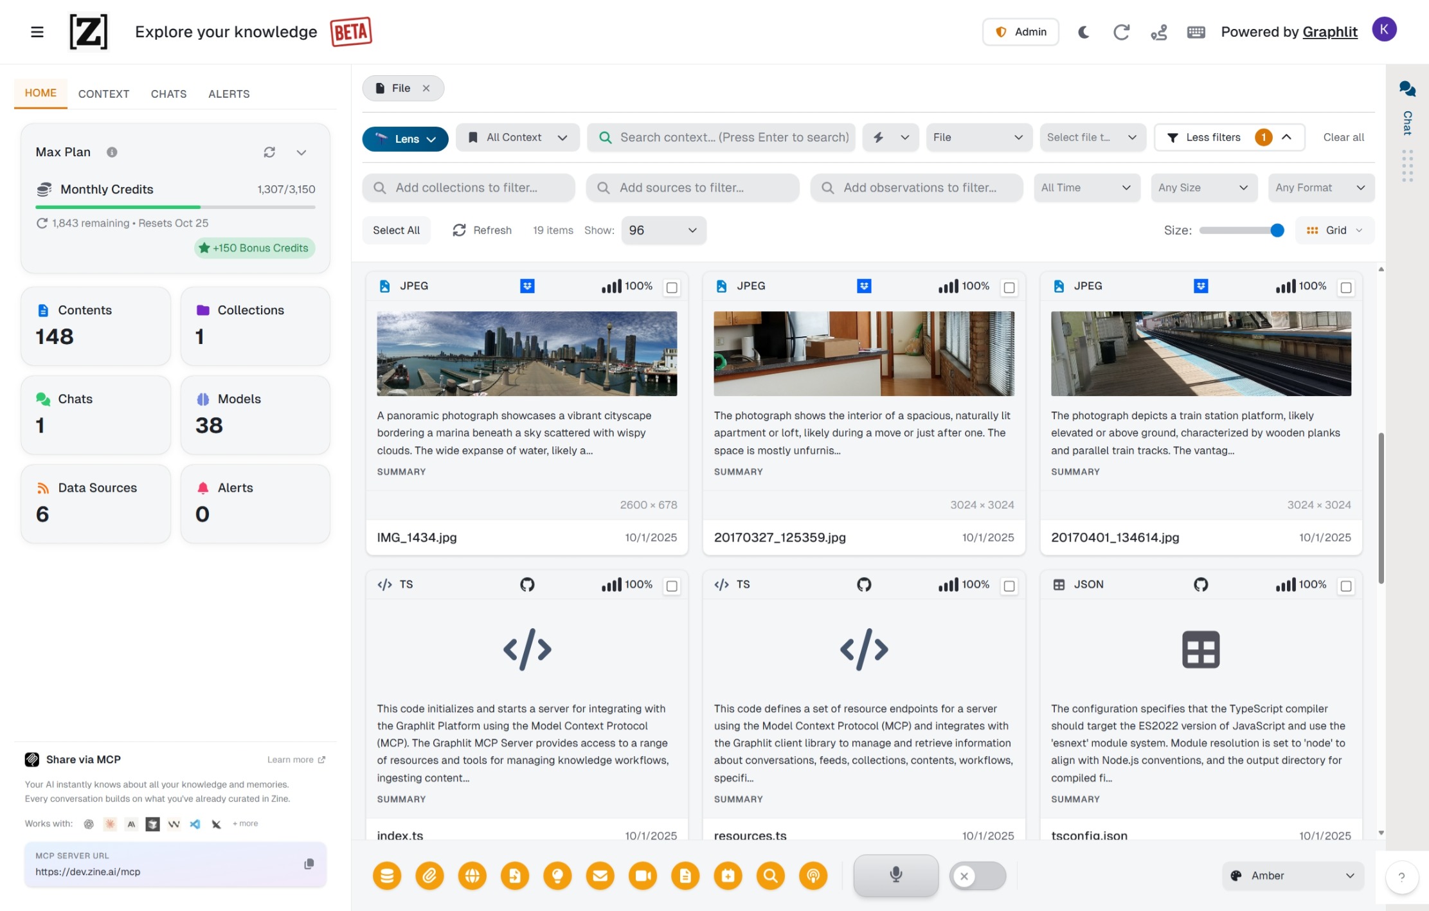
Task: Click the calendar add icon in bottom toolbar
Action: pos(728,876)
